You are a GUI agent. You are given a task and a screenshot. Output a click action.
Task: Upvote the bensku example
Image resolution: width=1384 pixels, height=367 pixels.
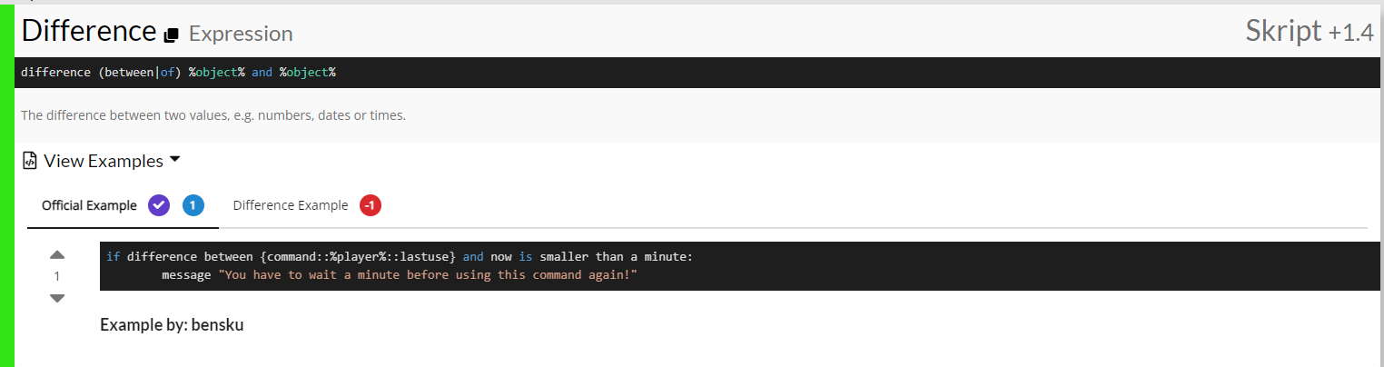coord(57,255)
